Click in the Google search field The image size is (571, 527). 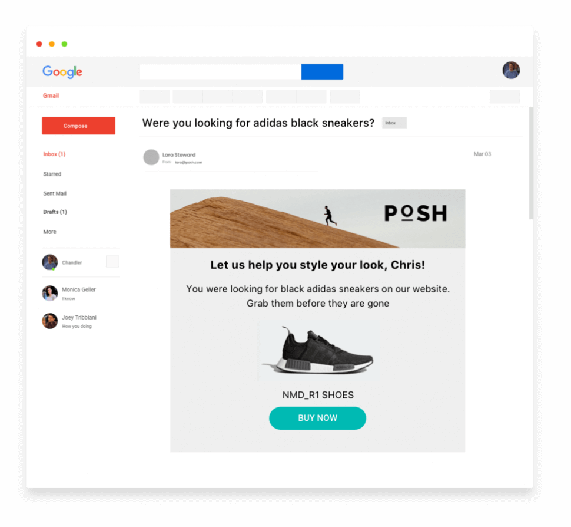pyautogui.click(x=220, y=72)
